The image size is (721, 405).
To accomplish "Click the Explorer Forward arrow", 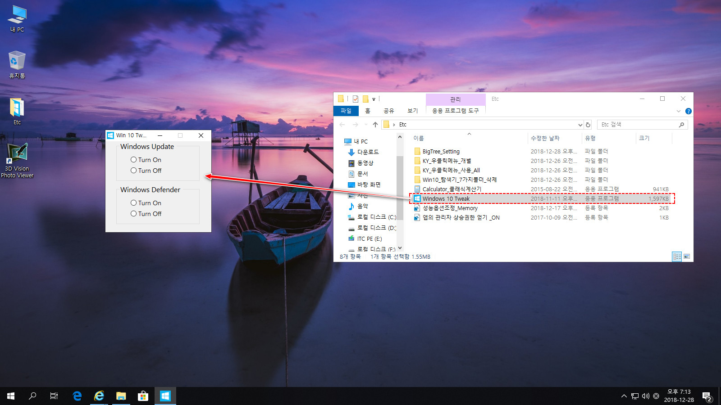I will [x=356, y=125].
